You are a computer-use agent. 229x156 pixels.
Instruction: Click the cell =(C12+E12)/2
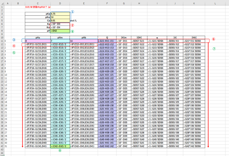click(60, 44)
